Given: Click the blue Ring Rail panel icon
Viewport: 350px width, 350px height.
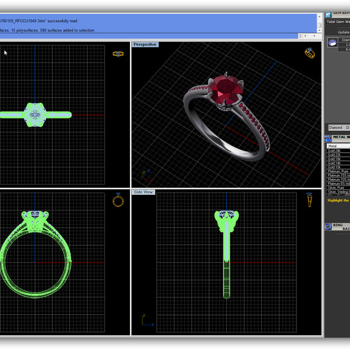Looking at the screenshot, I should point(328,226).
